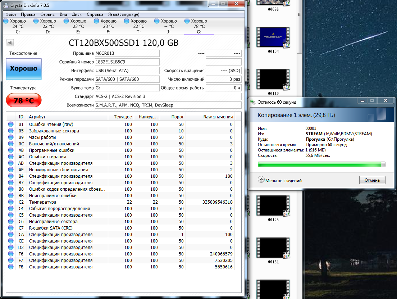Click status icon of attribute 01 row
This screenshot has height=299, width=397.
pos(11,124)
